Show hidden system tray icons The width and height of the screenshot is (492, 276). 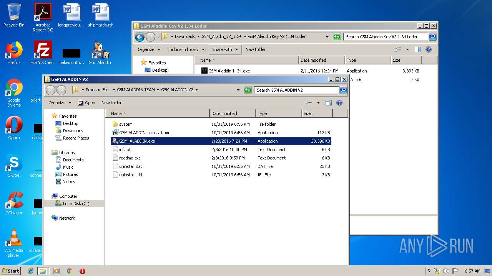(429, 271)
